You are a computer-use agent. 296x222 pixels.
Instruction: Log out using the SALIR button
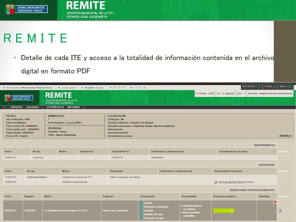(285, 86)
